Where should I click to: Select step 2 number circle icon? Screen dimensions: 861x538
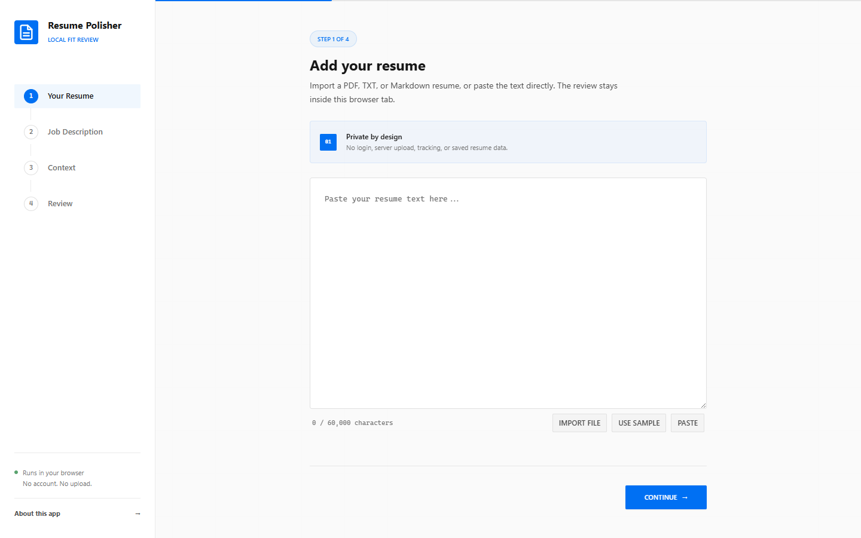(x=31, y=132)
